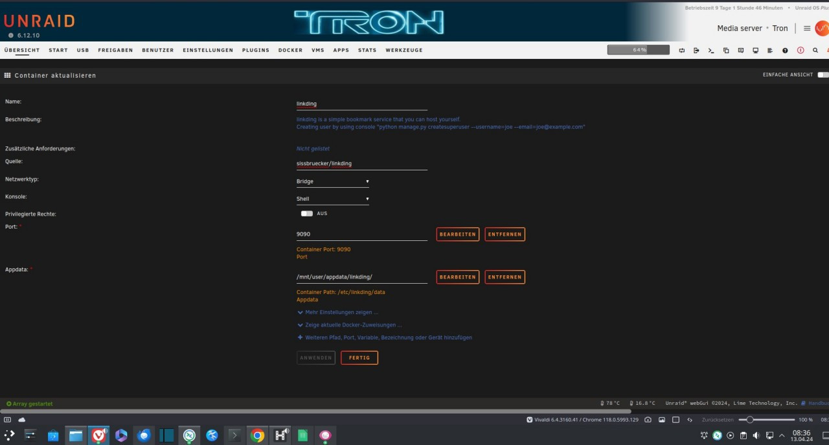
Task: Open the Plugins menu tab
Action: 256,50
